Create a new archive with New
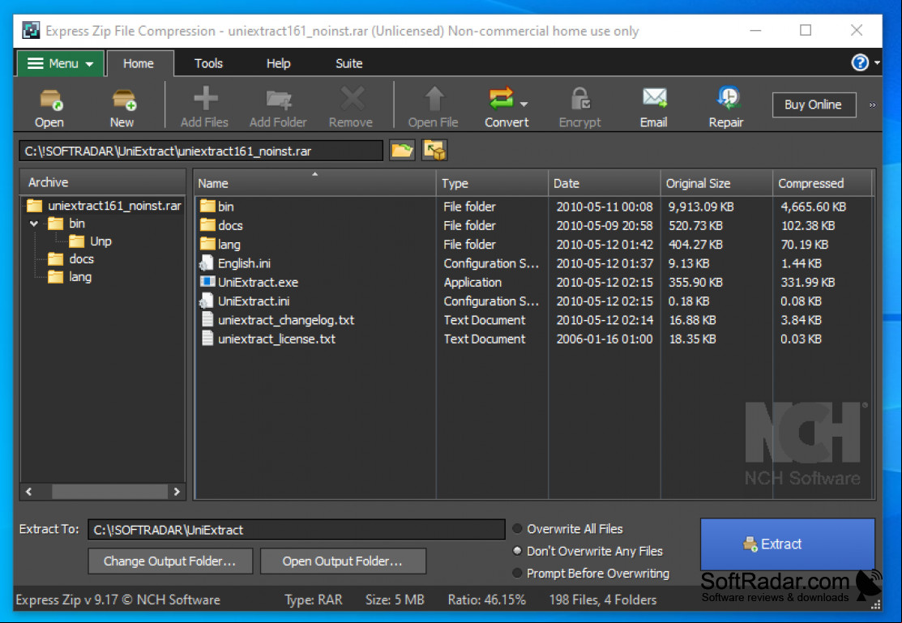The width and height of the screenshot is (902, 623). coord(122,100)
